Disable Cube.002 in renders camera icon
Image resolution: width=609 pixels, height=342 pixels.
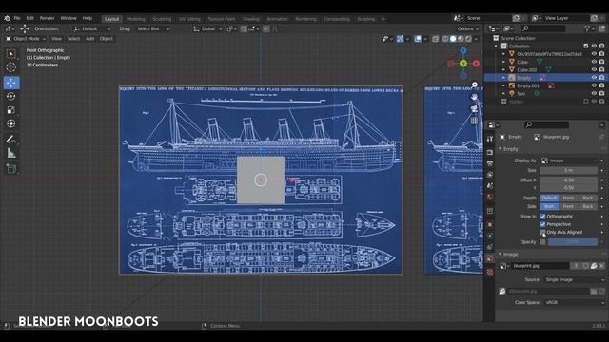click(x=601, y=69)
